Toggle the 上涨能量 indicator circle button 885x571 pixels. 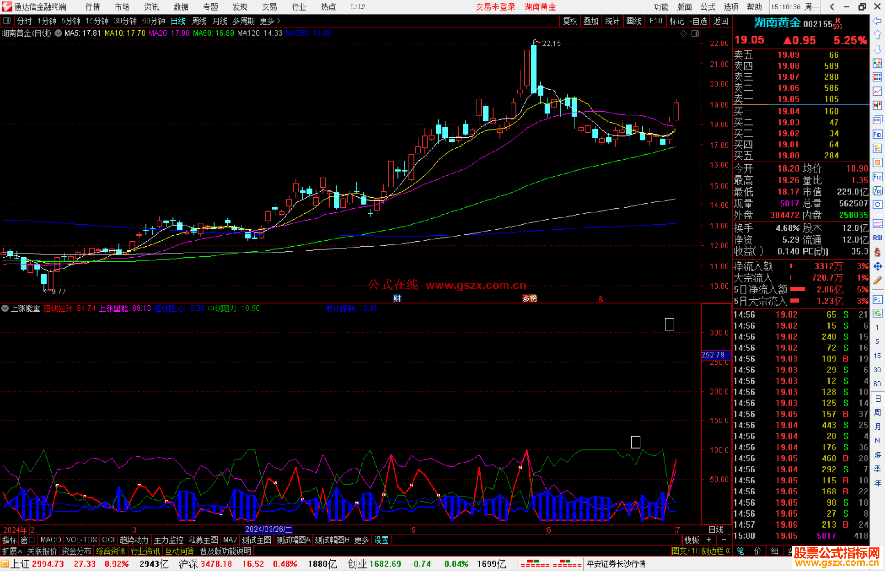[5, 309]
